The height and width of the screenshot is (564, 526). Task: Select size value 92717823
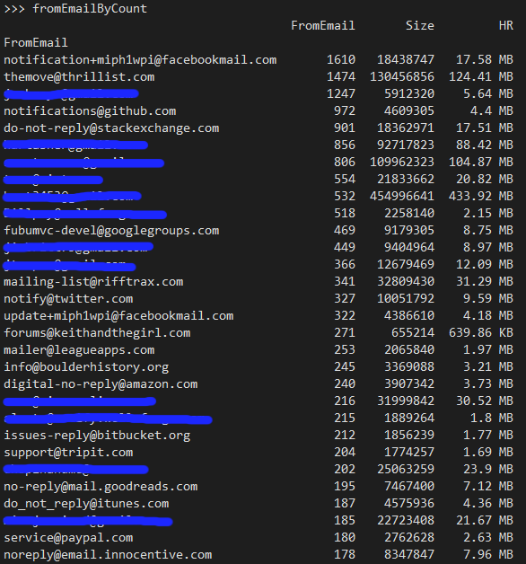406,145
